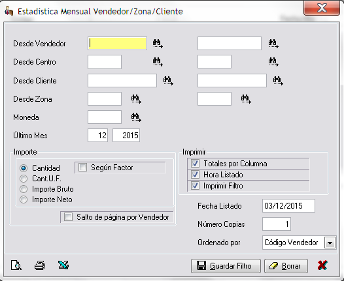The height and width of the screenshot is (281, 344).
Task: Click the Borrar button
Action: (x=286, y=266)
